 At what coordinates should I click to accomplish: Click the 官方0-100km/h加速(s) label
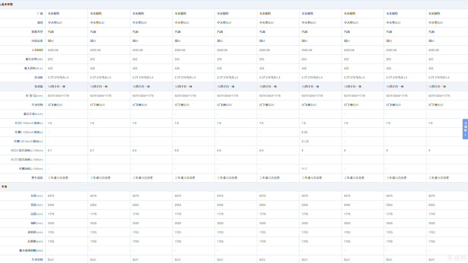pyautogui.click(x=29, y=123)
